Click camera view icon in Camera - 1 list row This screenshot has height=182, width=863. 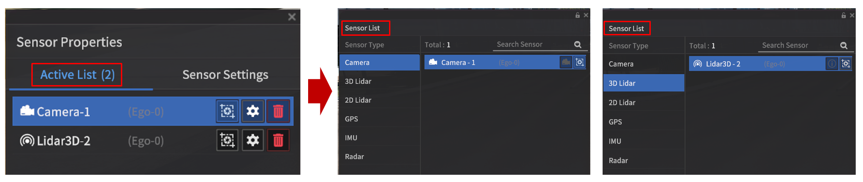point(566,62)
